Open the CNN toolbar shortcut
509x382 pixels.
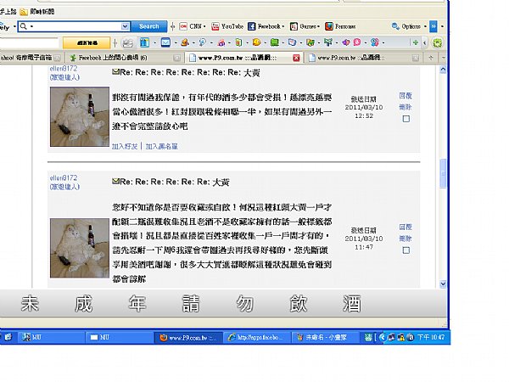[x=193, y=26]
